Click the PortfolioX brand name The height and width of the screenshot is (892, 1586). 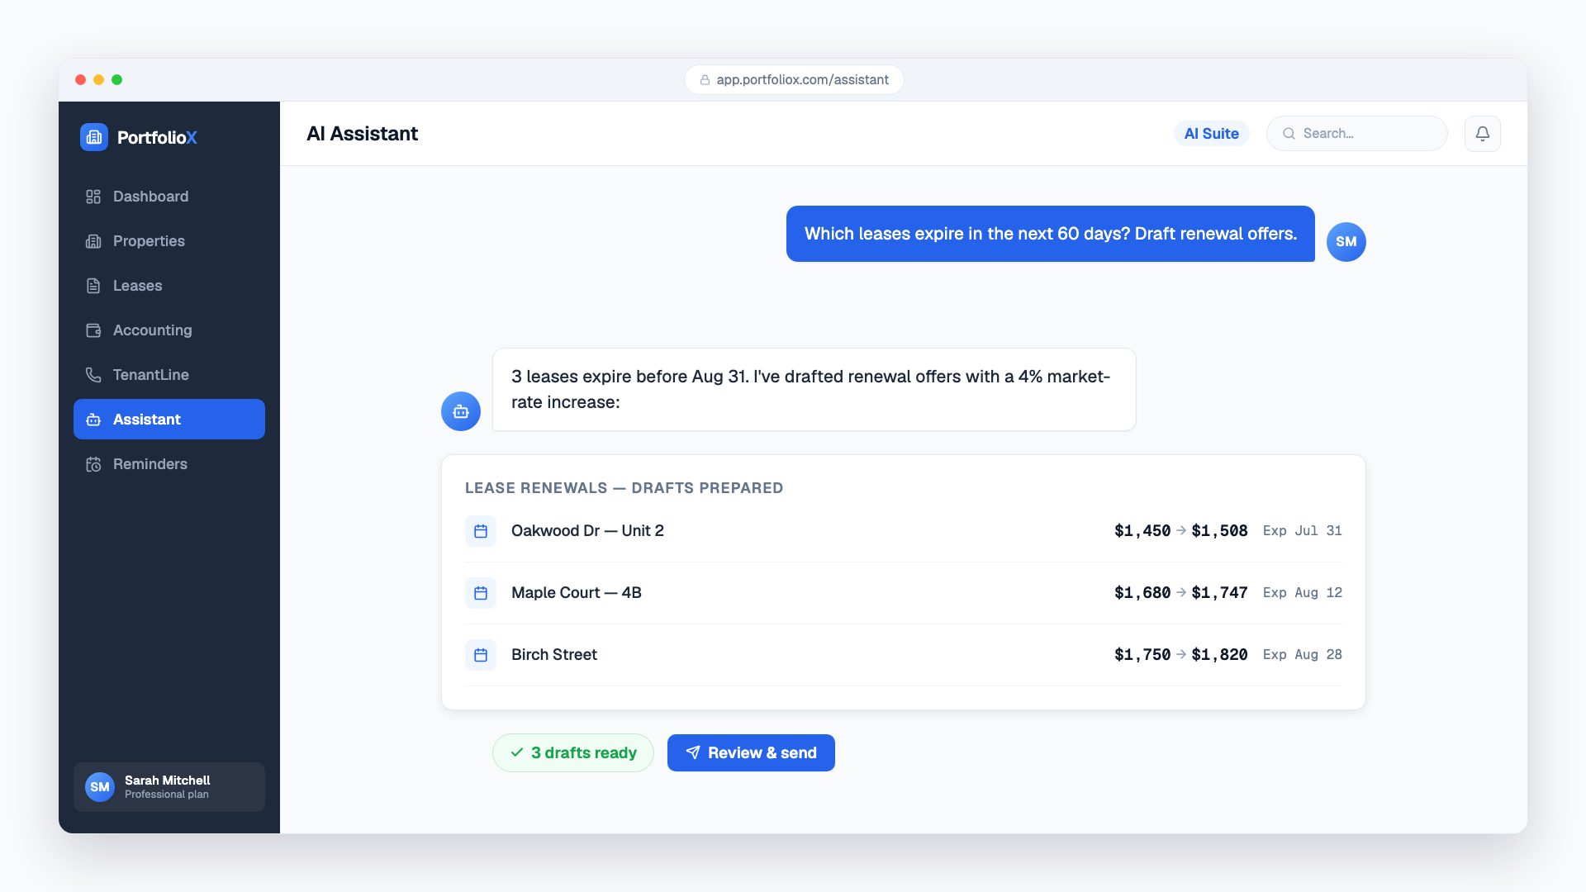[157, 137]
